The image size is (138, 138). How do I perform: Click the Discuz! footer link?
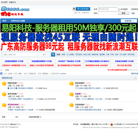tap(13, 124)
